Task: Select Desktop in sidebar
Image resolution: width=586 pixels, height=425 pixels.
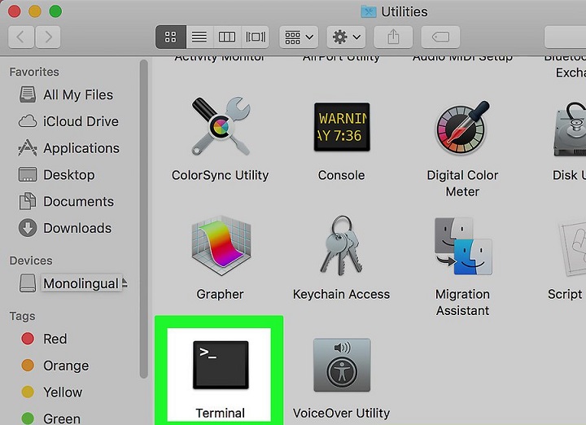Action: tap(56, 175)
